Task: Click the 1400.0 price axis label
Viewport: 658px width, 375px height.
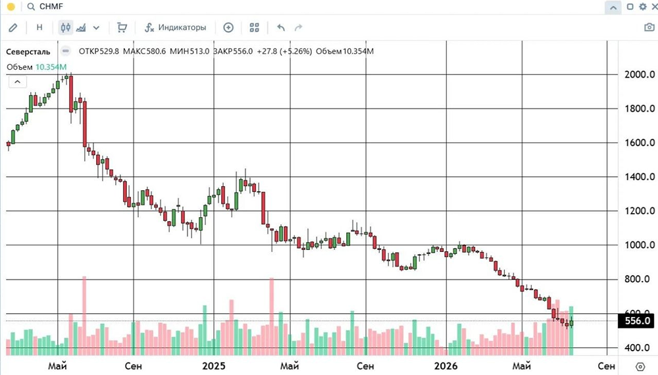Action: [640, 176]
